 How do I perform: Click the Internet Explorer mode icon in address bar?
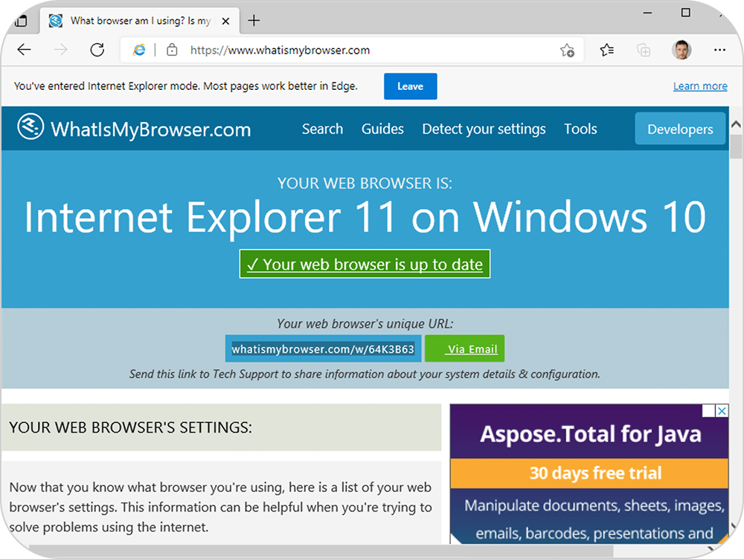pyautogui.click(x=139, y=49)
